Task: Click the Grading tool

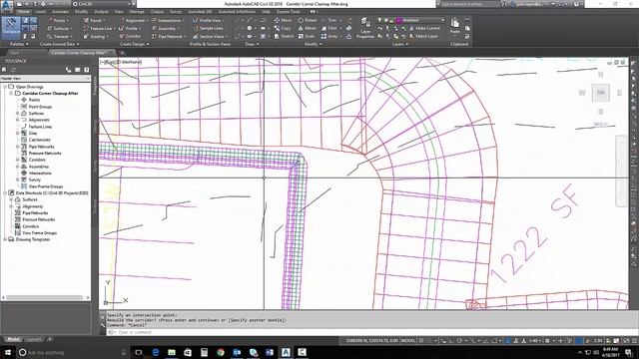Action: 96,36
